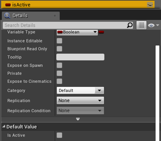Open the Variable Type Boolean dropdown
Image resolution: width=161 pixels, height=141 pixels.
click(x=77, y=32)
